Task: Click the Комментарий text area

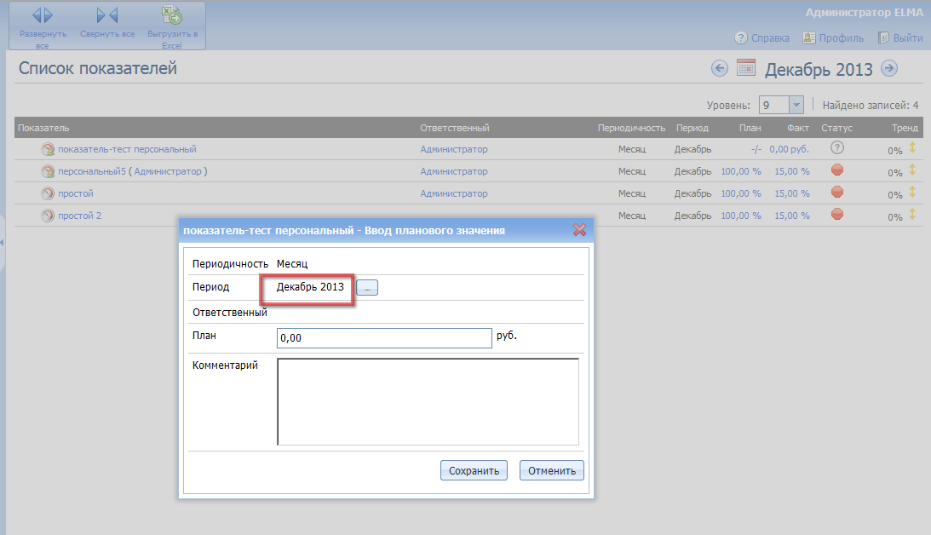Action: pos(428,401)
